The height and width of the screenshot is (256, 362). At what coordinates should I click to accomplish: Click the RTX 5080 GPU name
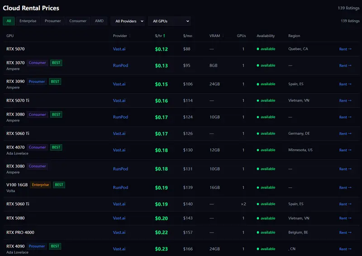coord(15,218)
